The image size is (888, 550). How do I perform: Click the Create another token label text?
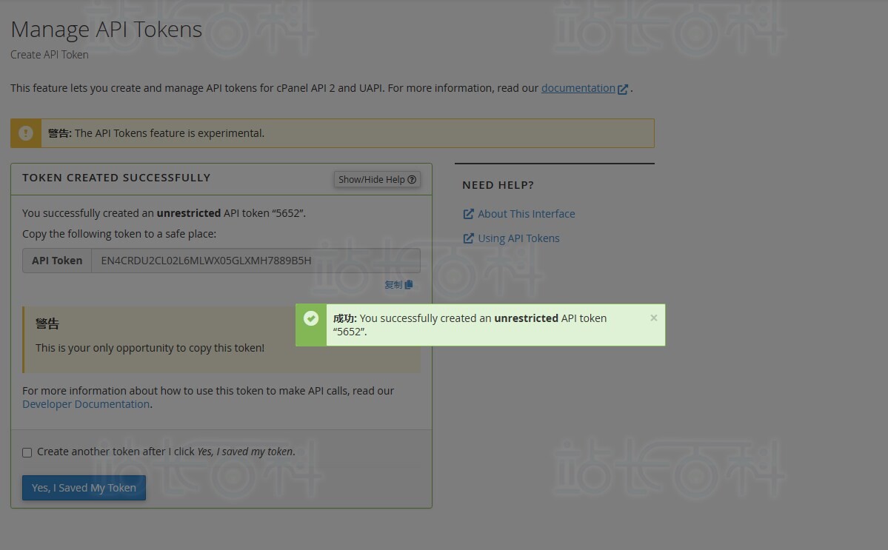pyautogui.click(x=166, y=452)
